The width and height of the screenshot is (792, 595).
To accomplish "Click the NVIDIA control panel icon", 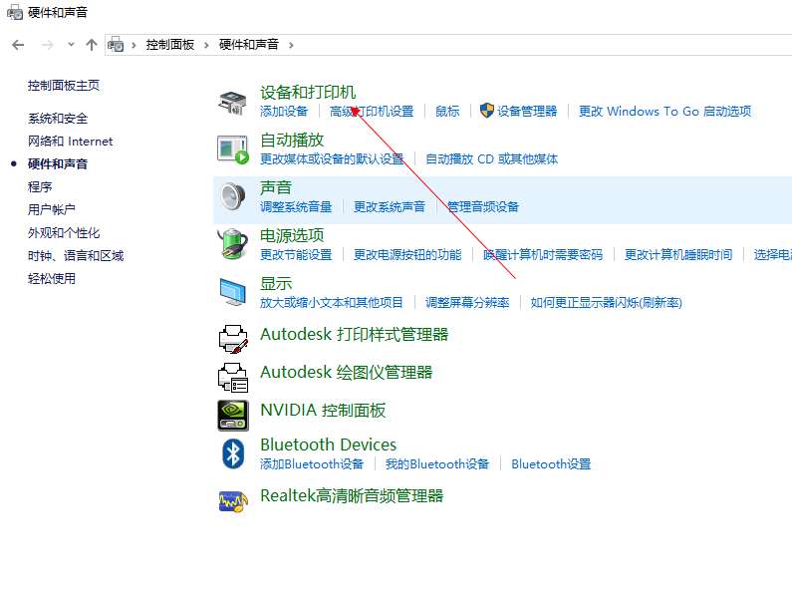I will [233, 415].
